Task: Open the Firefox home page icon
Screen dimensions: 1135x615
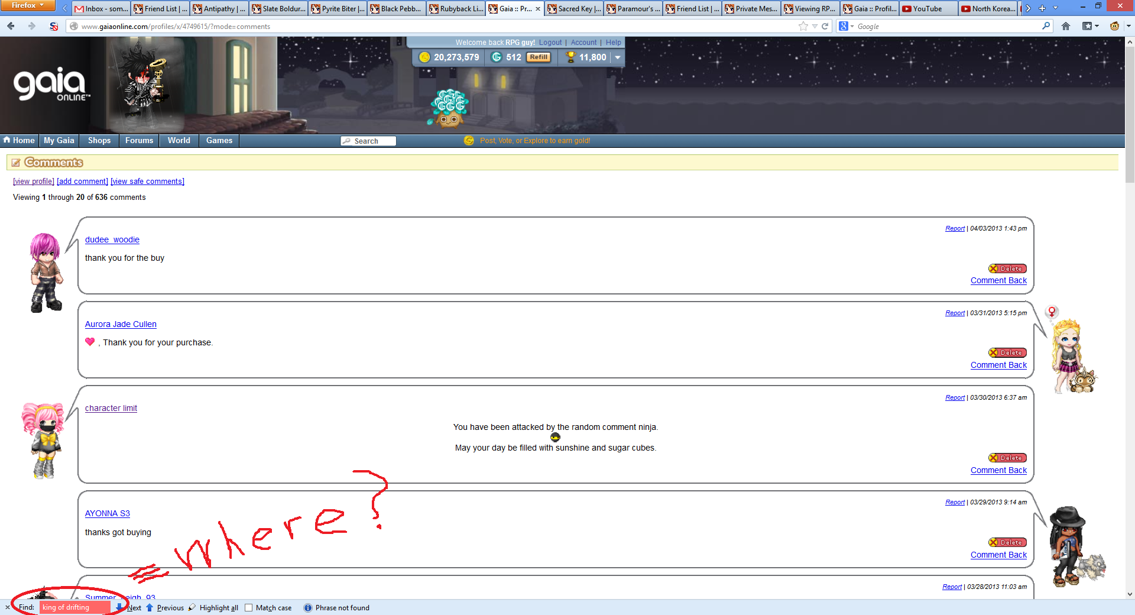Action: [x=1066, y=26]
